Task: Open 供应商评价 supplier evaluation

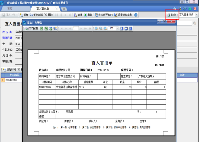Action: coord(104,15)
